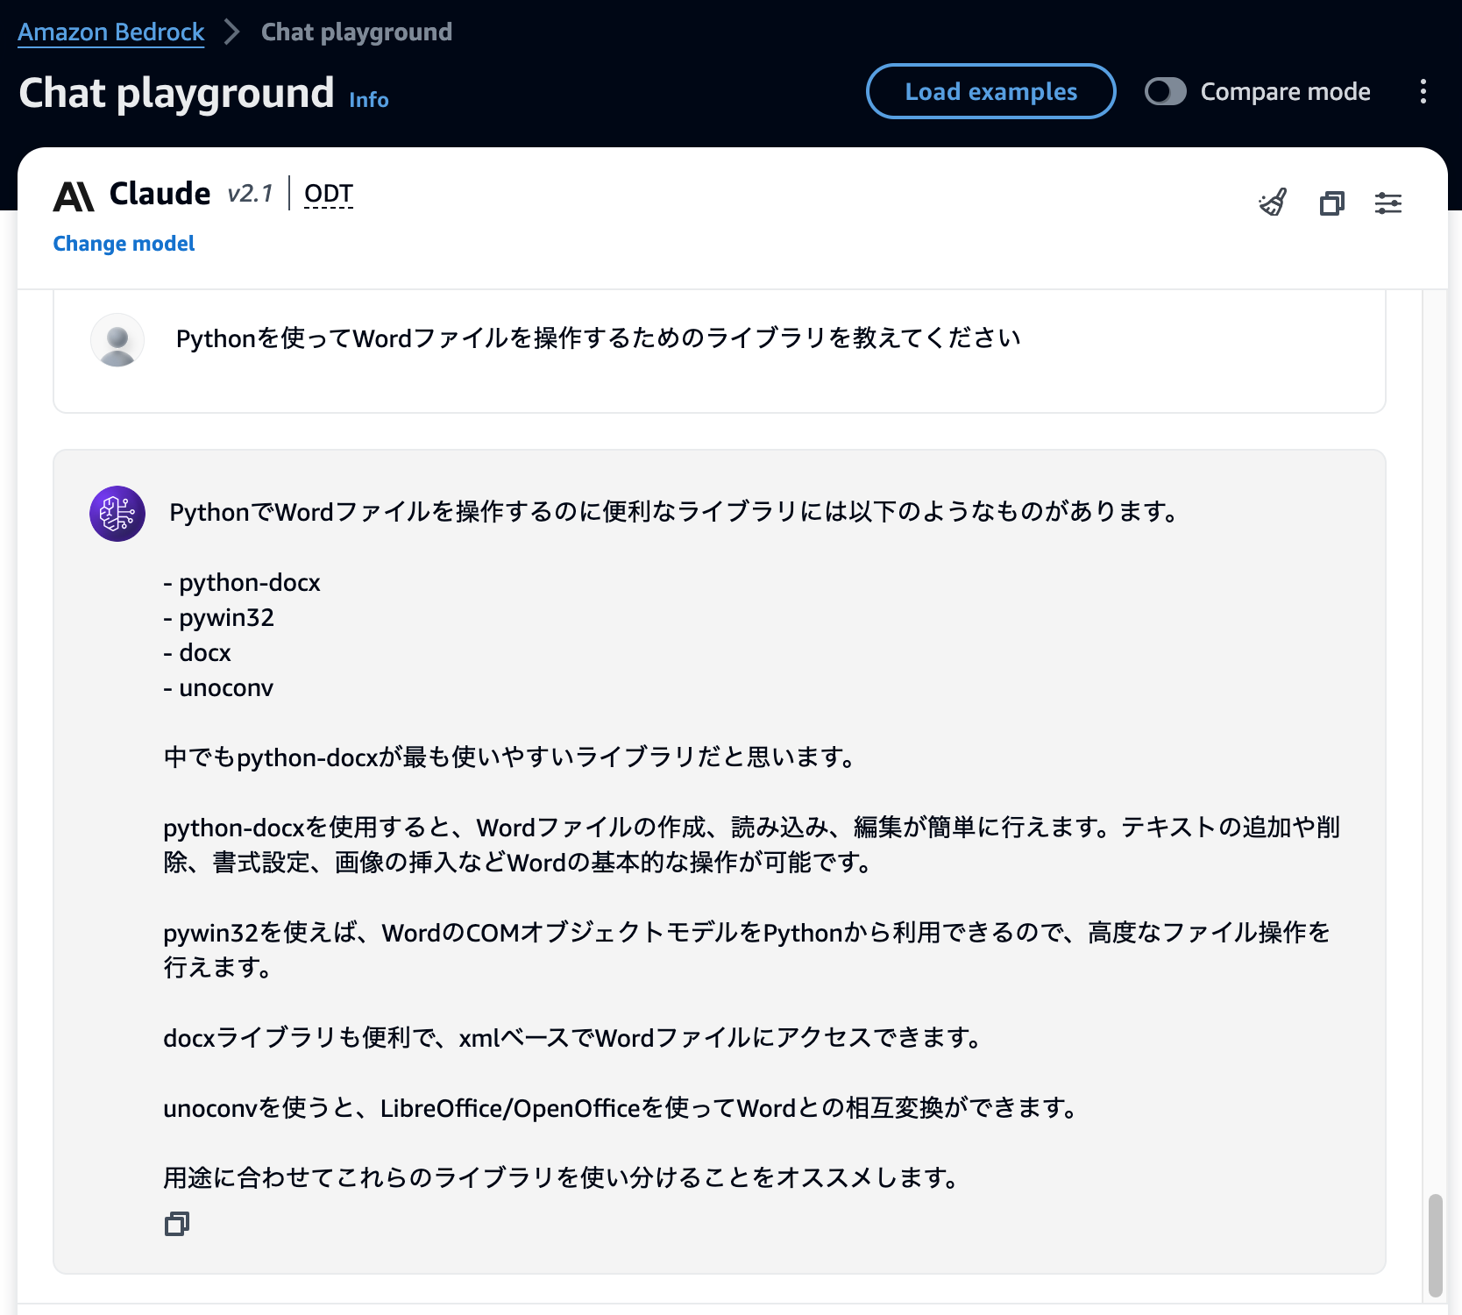
Task: Click the Chat playground page title
Action: tap(176, 93)
